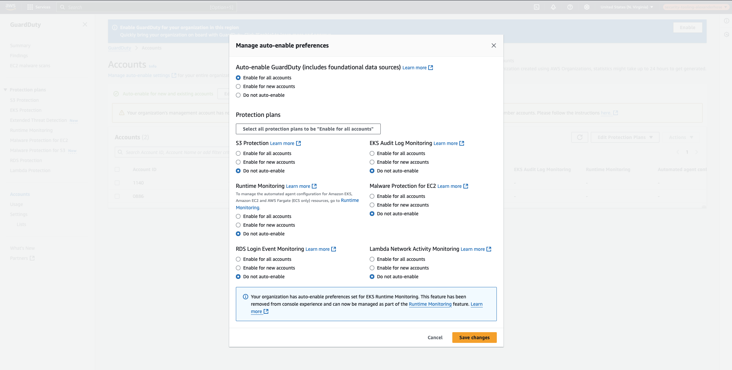Focus the account search filter field
This screenshot has height=370, width=732.
[x=172, y=152]
